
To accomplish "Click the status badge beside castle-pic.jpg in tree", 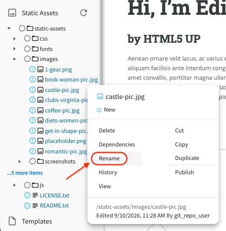I will (32, 90).
